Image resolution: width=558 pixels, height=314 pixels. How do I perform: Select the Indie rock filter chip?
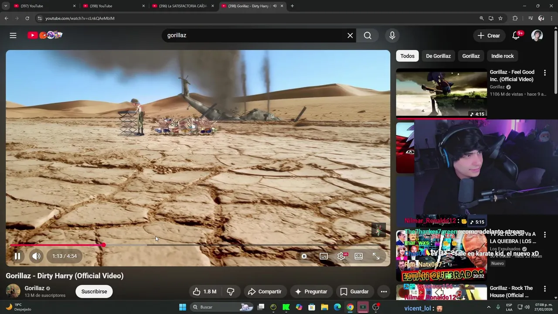click(502, 56)
